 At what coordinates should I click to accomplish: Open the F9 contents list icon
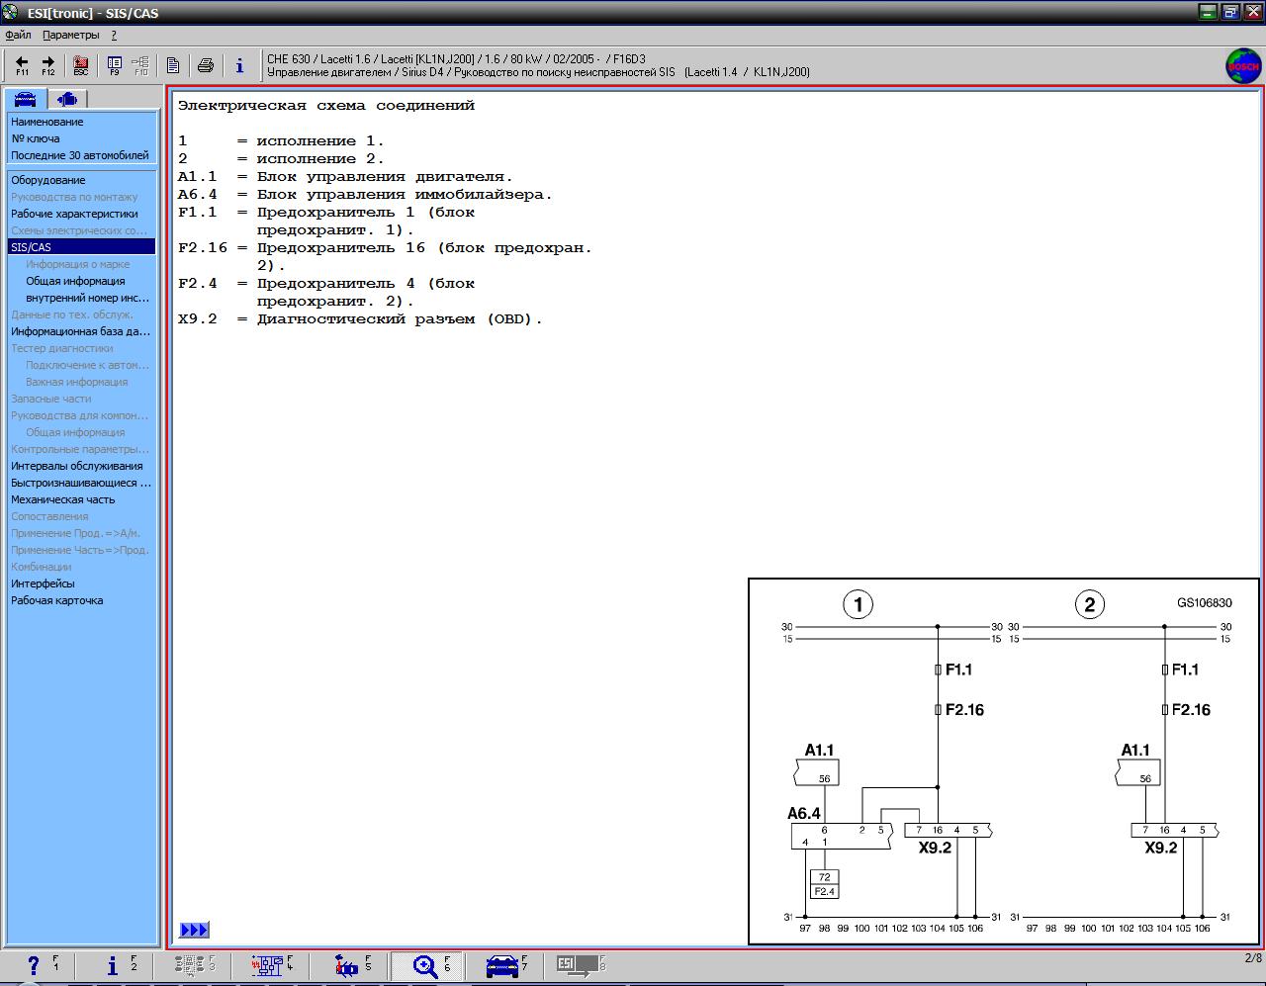coord(115,65)
